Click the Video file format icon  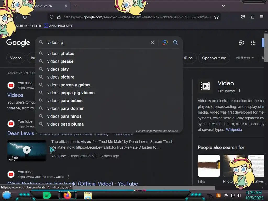click(205, 86)
